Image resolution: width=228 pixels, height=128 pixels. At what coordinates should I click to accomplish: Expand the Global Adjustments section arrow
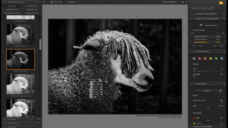[x=191, y=14]
